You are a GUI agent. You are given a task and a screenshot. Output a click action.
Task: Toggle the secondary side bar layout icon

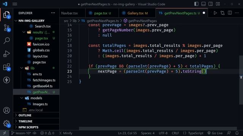[210, 4]
